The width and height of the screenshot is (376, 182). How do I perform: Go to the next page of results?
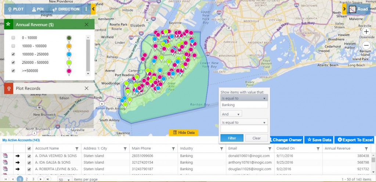(40, 179)
